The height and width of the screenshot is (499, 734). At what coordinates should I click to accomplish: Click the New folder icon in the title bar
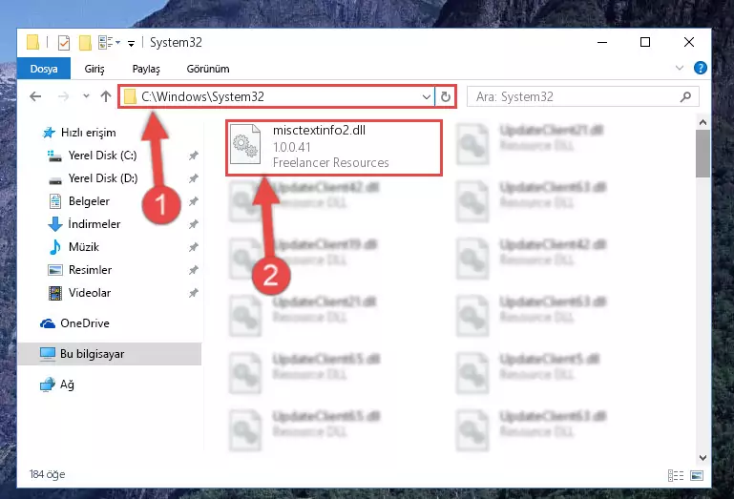pos(85,43)
